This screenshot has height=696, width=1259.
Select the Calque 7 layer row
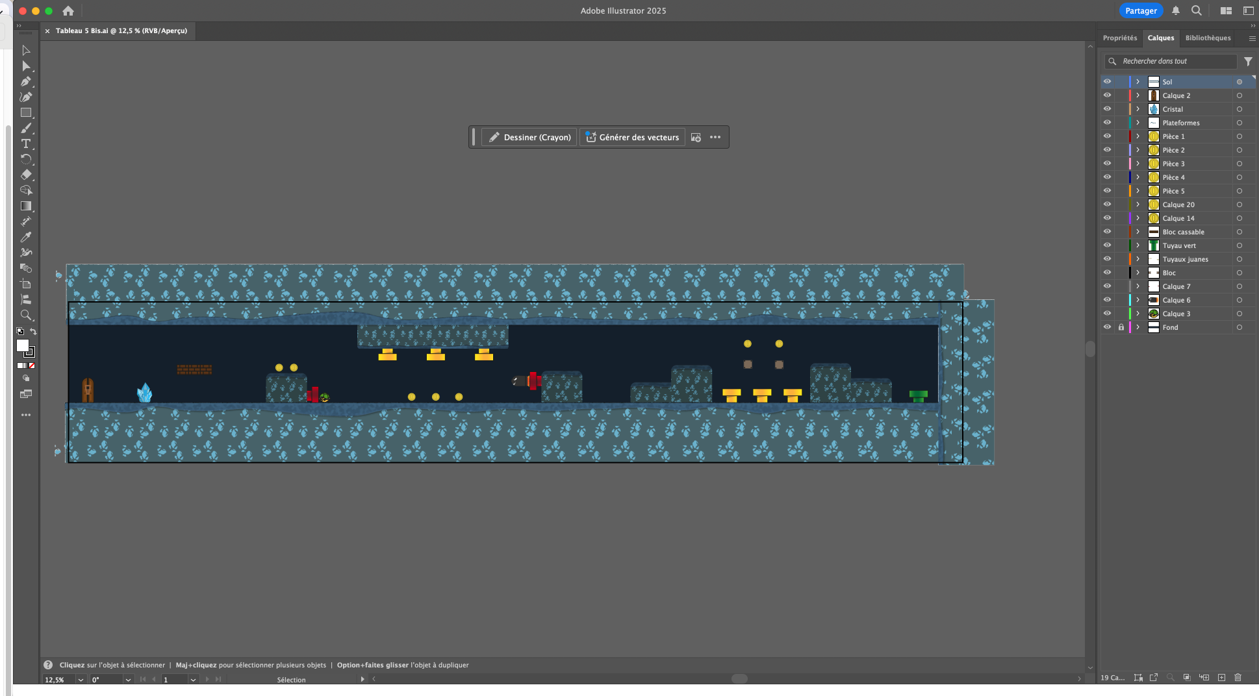coord(1177,286)
